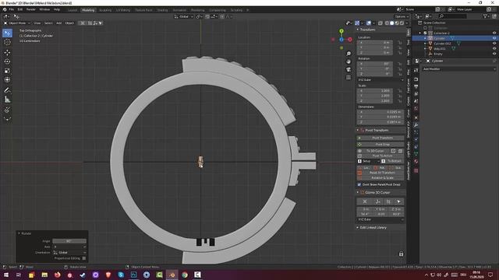The image size is (499, 280).
Task: Toggle Dont Show Panel Pivot Drop checkbox
Action: pyautogui.click(x=359, y=184)
